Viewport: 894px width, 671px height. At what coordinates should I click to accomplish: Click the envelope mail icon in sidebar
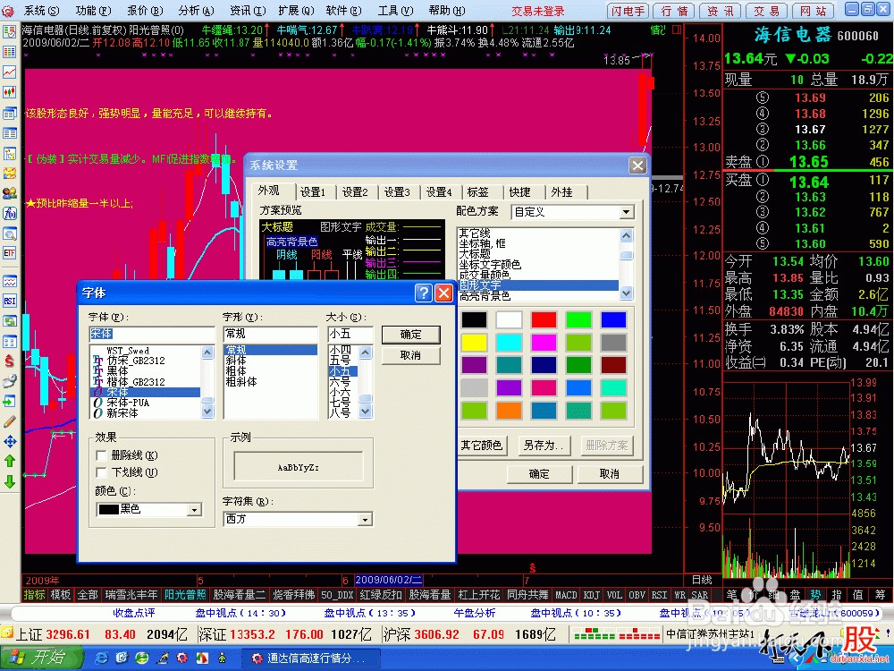tap(9, 173)
